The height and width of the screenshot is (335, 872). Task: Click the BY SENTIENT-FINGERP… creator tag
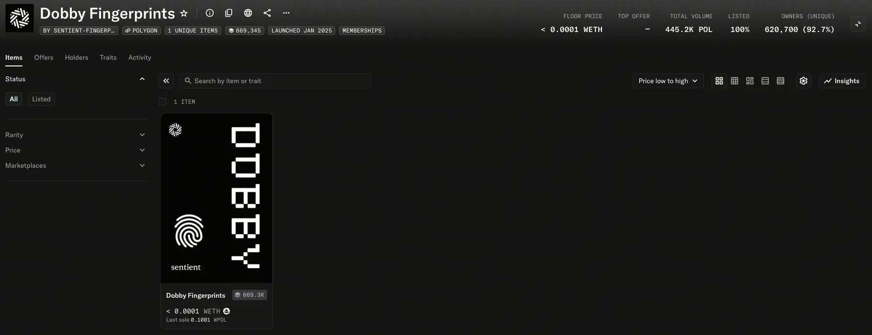tap(79, 31)
